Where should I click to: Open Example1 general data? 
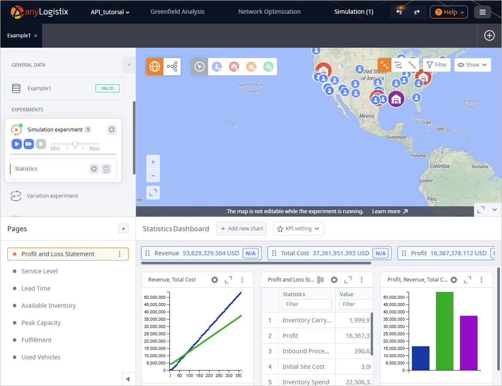tap(65, 88)
